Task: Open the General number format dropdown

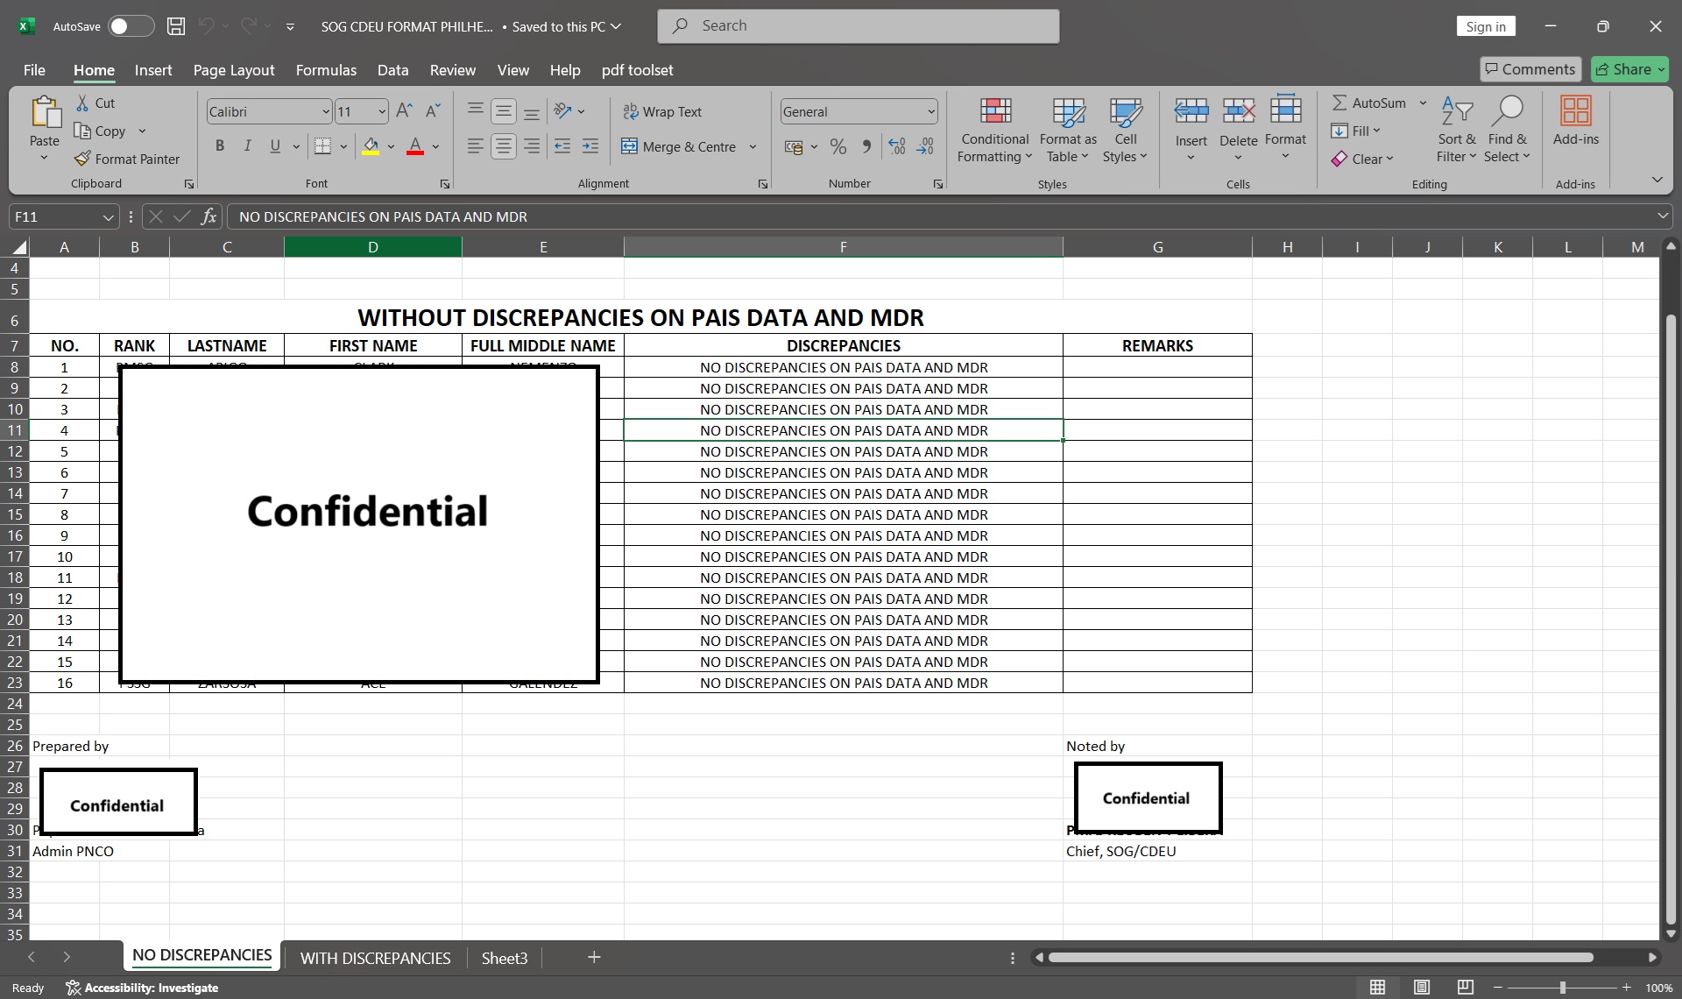Action: tap(930, 111)
